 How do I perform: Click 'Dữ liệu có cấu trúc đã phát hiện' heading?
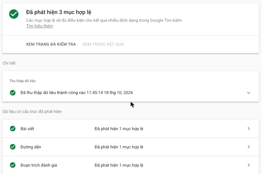32,112
